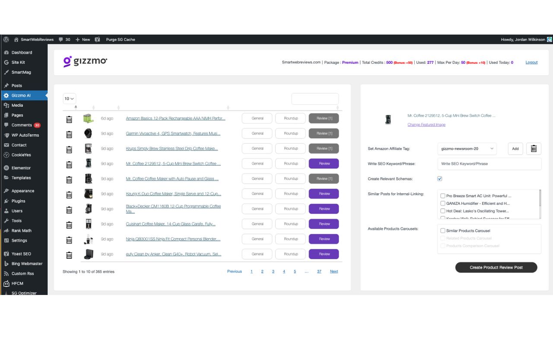Check Lasko's Oscillating Tower post
Screen dimensions: 553x345
click(443, 211)
